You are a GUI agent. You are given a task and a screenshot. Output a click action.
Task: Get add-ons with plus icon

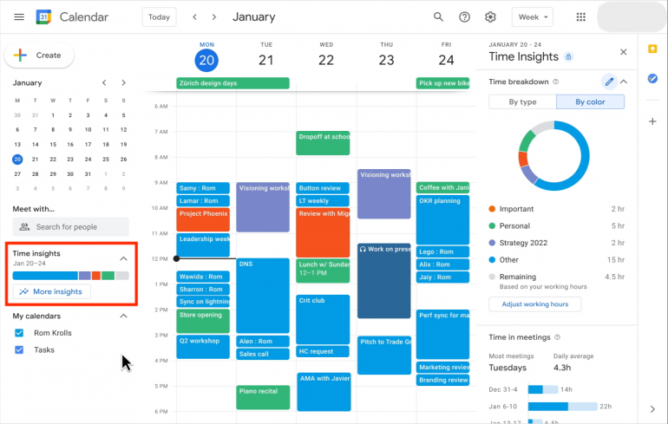coord(652,121)
